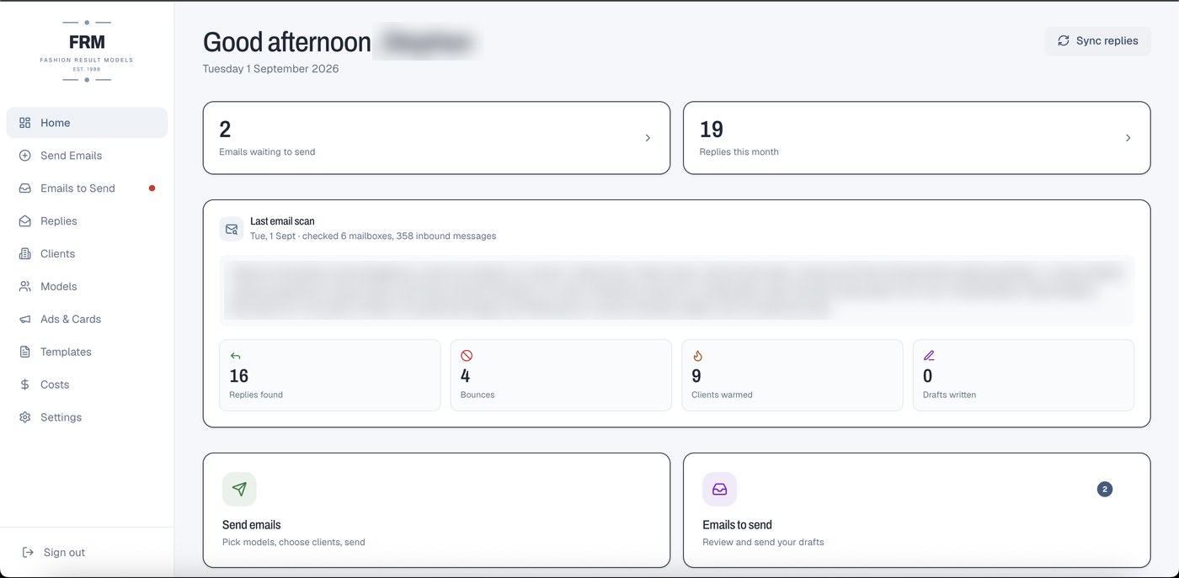Click the pen icon above Drafts written
The width and height of the screenshot is (1179, 578).
point(929,356)
